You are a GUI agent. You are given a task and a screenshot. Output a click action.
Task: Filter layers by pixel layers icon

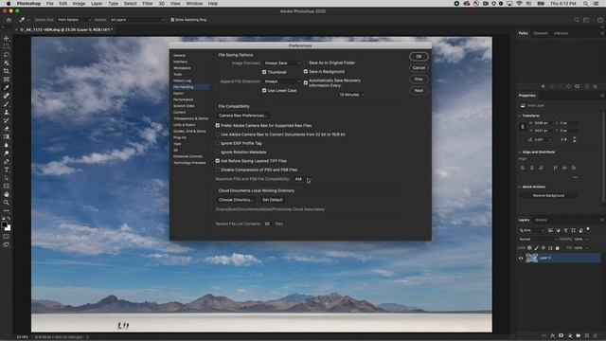click(x=550, y=230)
